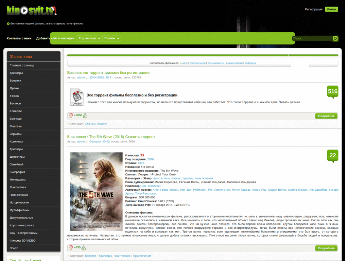Open the underlined Все торрент фильмы бесплатно heading
348x261 pixels.
(132, 95)
